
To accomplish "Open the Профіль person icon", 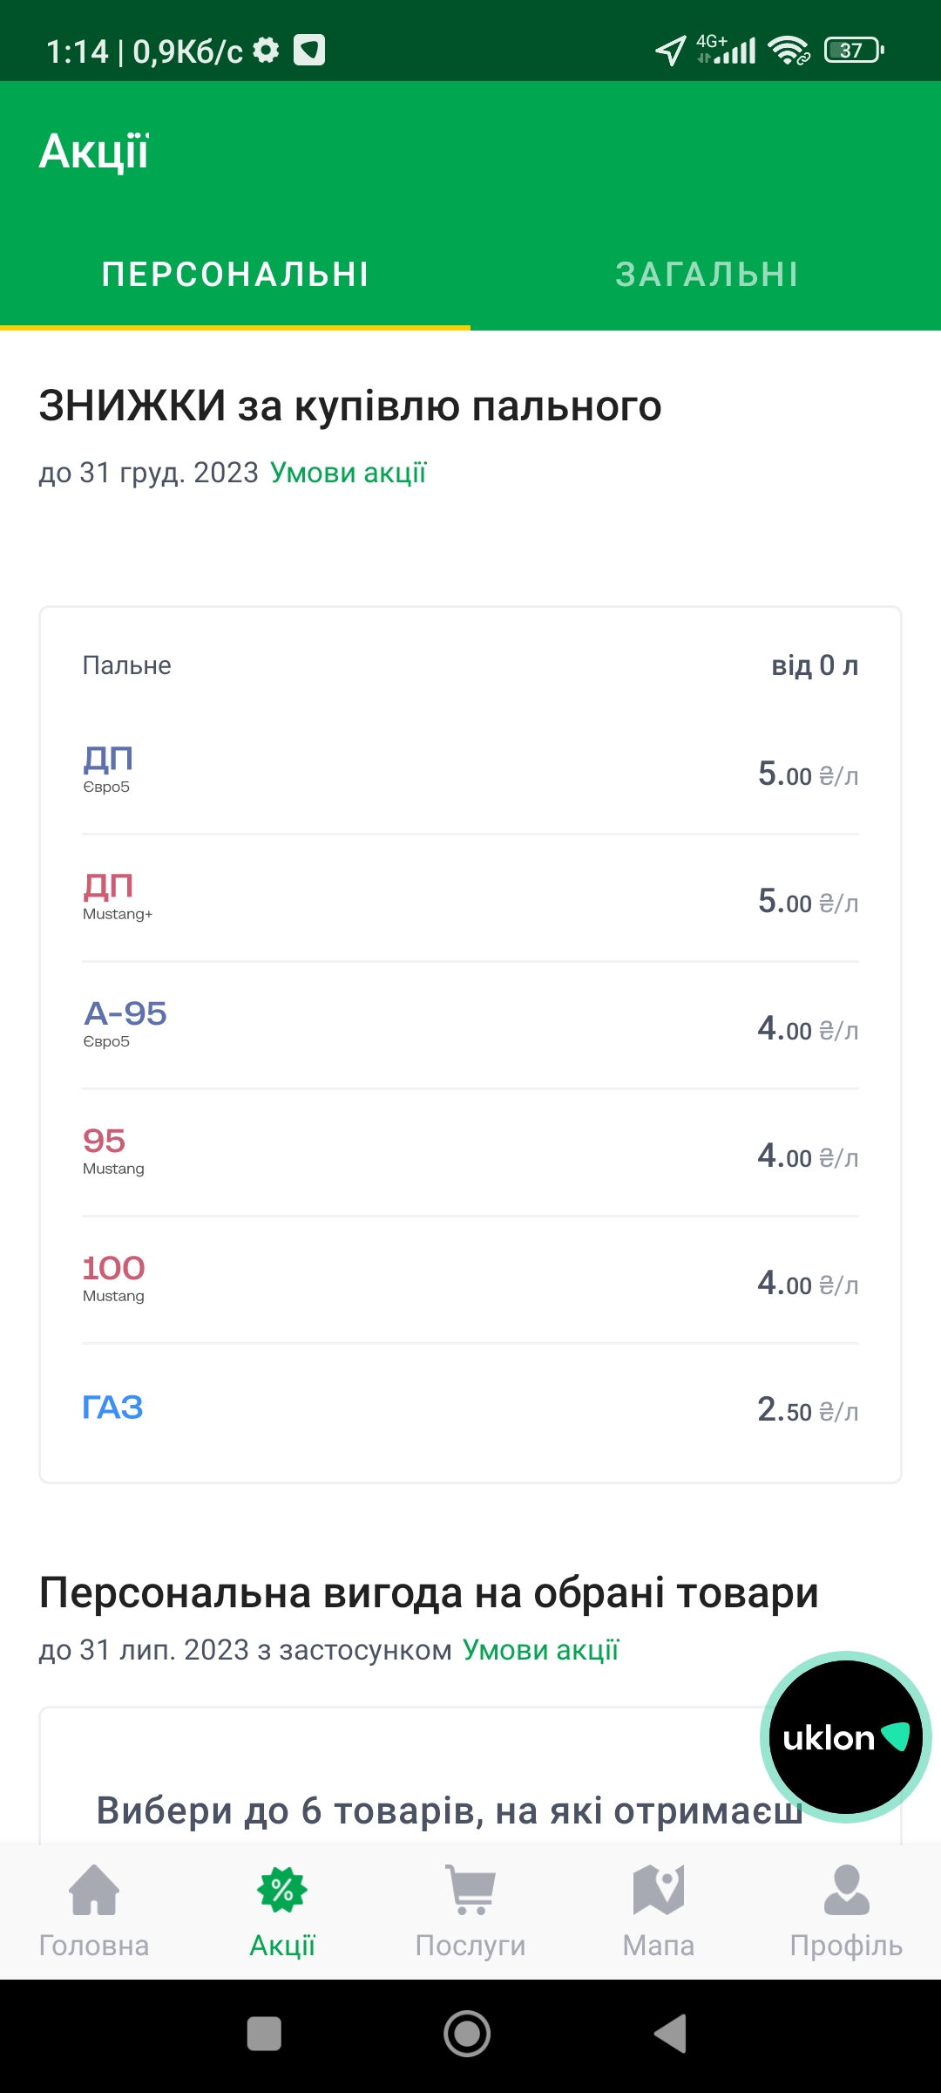I will tap(846, 1891).
